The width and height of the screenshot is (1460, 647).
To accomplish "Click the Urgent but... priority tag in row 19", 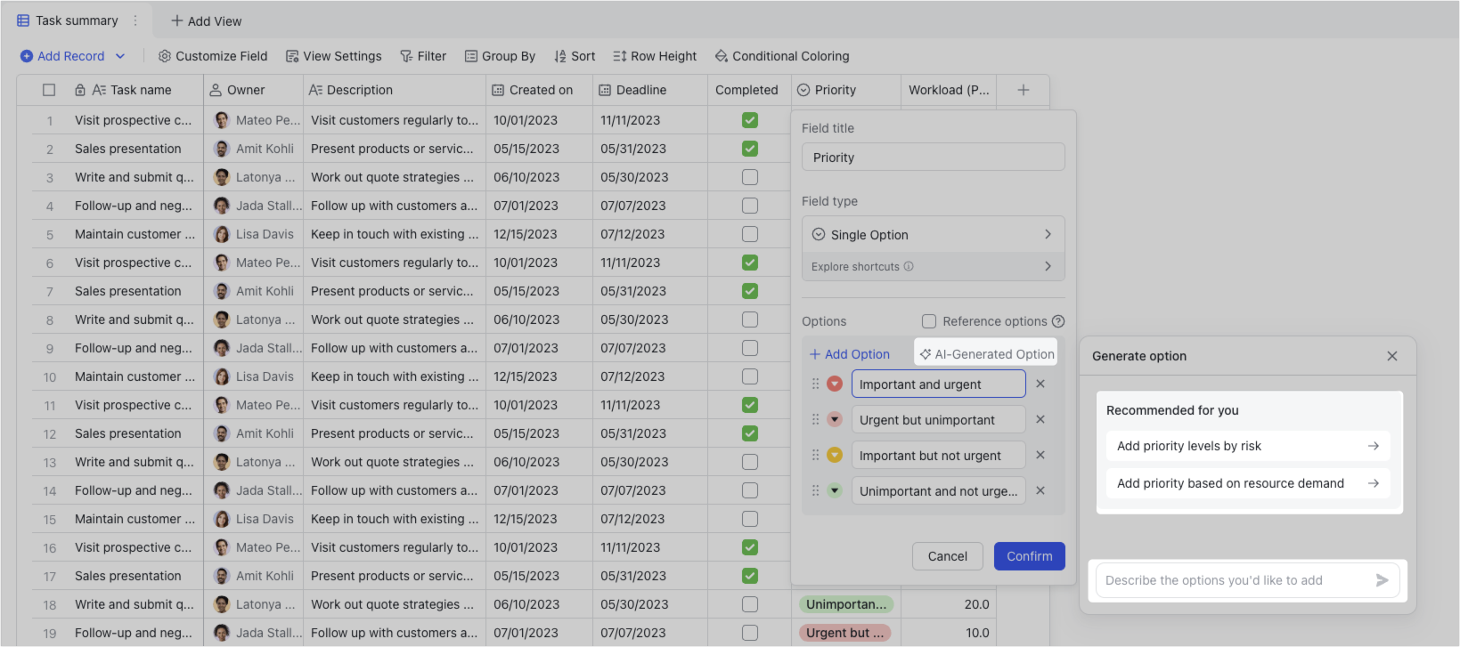I will coord(844,633).
